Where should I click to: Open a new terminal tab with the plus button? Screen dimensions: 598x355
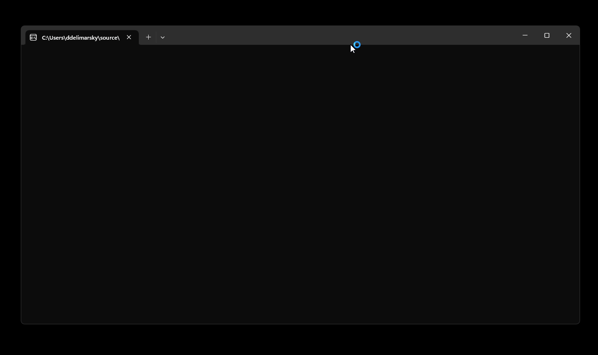coord(148,37)
